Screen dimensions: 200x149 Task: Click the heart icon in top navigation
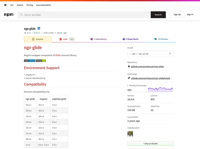(5, 5)
